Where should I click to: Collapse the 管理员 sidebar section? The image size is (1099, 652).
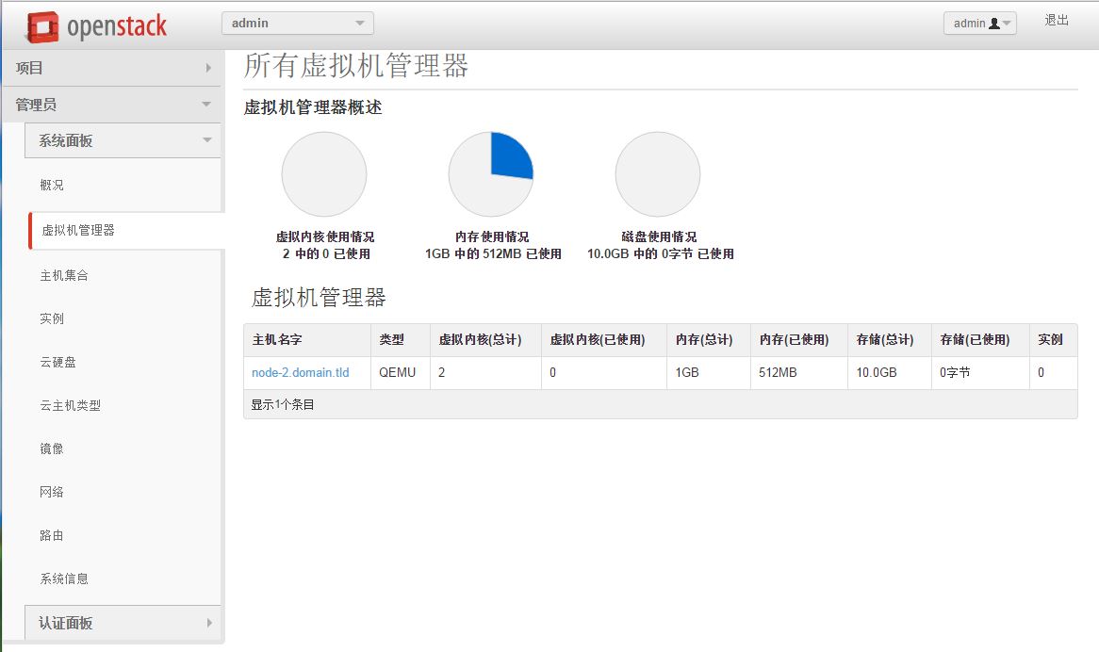point(113,105)
